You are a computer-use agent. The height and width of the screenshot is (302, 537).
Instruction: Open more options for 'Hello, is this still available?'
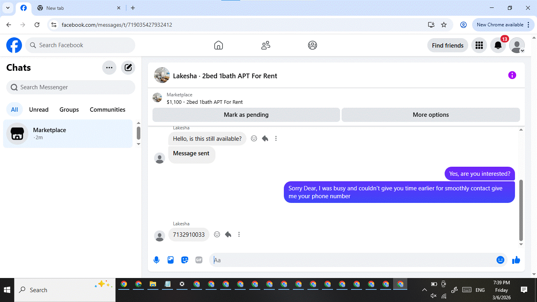coord(276,138)
